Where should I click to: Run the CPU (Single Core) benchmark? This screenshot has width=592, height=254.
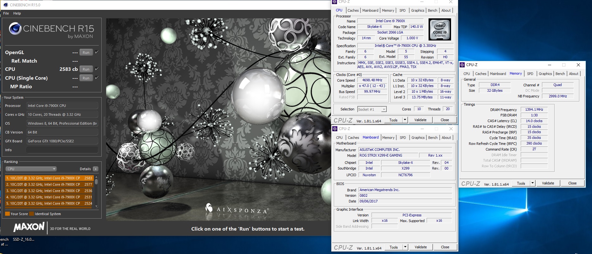pyautogui.click(x=86, y=78)
